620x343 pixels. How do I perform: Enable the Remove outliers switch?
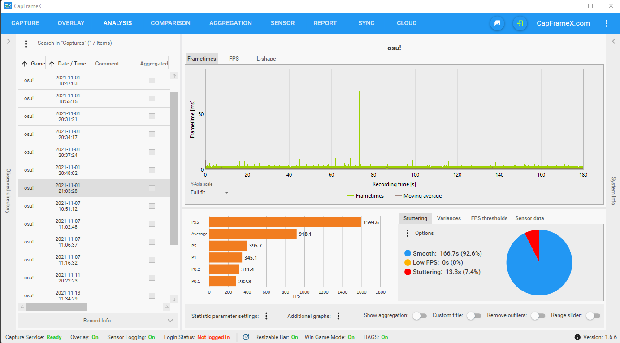pyautogui.click(x=538, y=316)
